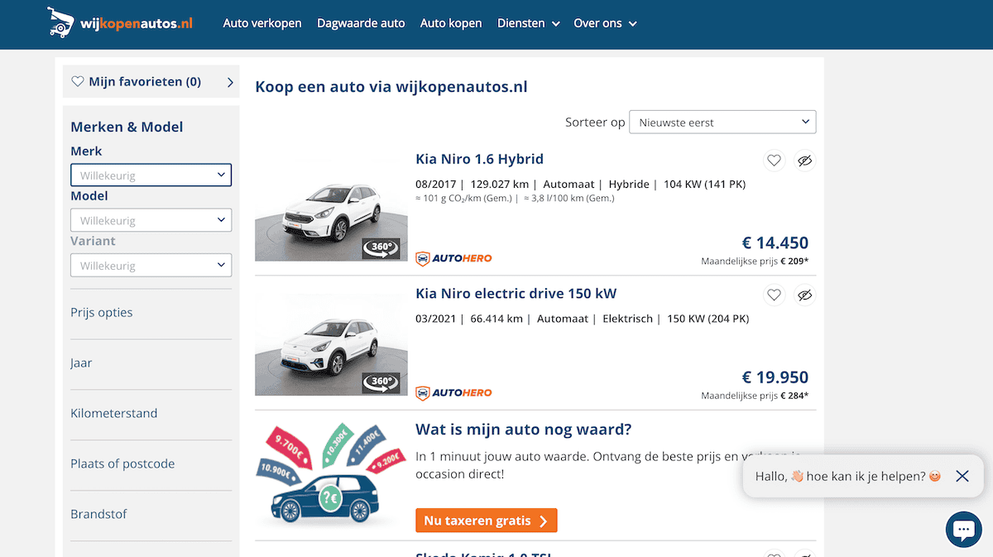
Task: Click the Autohero logo on the Kia Niro electric listing
Action: 453,392
